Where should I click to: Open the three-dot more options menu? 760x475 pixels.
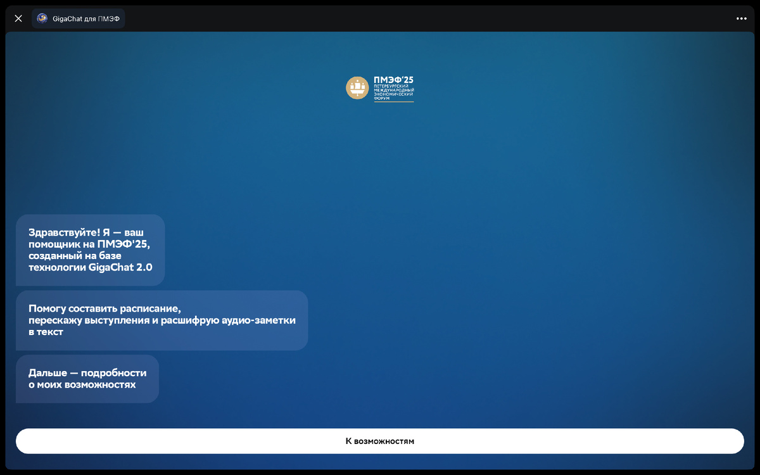[742, 18]
